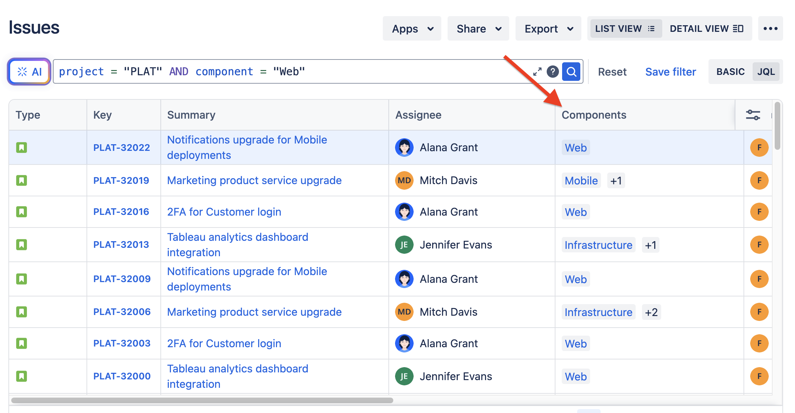Switch to DETAIL VIEW
This screenshot has height=413, width=795.
point(707,28)
